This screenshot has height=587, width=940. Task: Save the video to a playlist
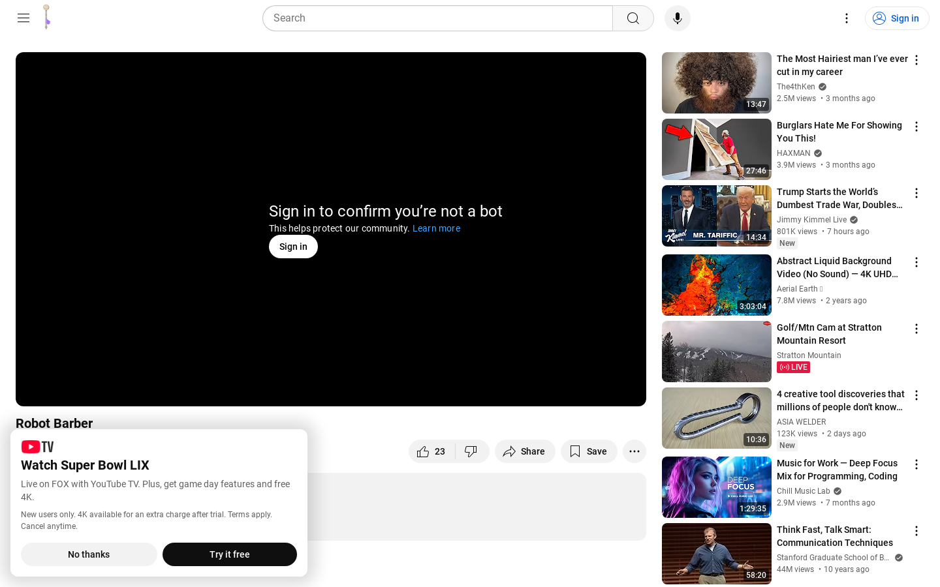point(589,451)
